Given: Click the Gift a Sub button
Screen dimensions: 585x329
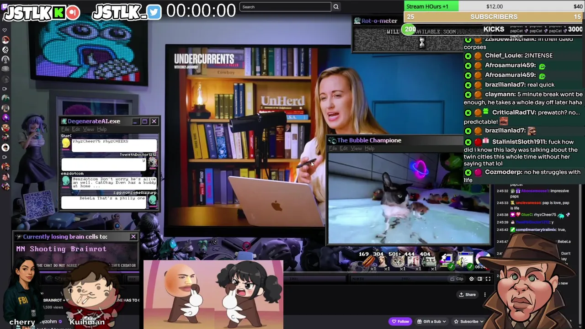Looking at the screenshot, I should click(x=431, y=322).
